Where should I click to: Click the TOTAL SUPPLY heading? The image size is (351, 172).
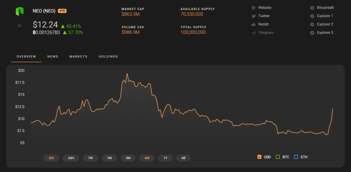(x=194, y=27)
